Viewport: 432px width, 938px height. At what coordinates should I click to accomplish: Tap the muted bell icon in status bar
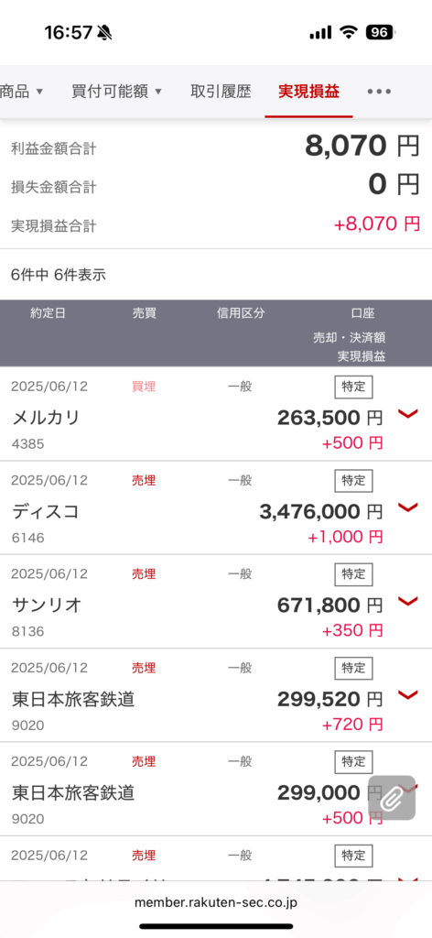pyautogui.click(x=104, y=33)
